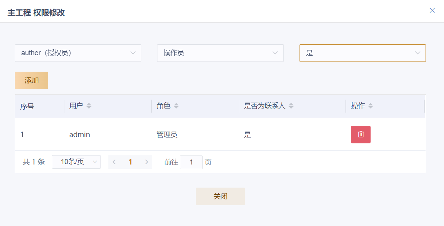Focus the 前往 page number input
The height and width of the screenshot is (226, 444).
(x=191, y=162)
